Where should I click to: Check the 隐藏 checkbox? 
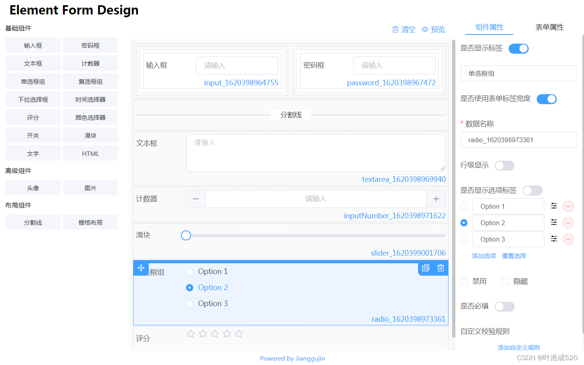tap(505, 281)
